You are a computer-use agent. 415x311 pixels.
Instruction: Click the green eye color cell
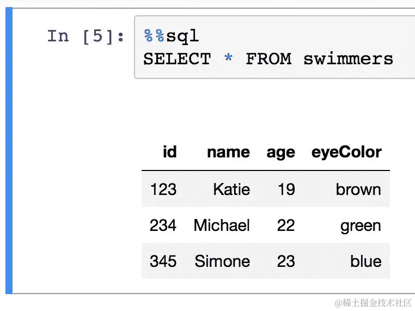(361, 225)
